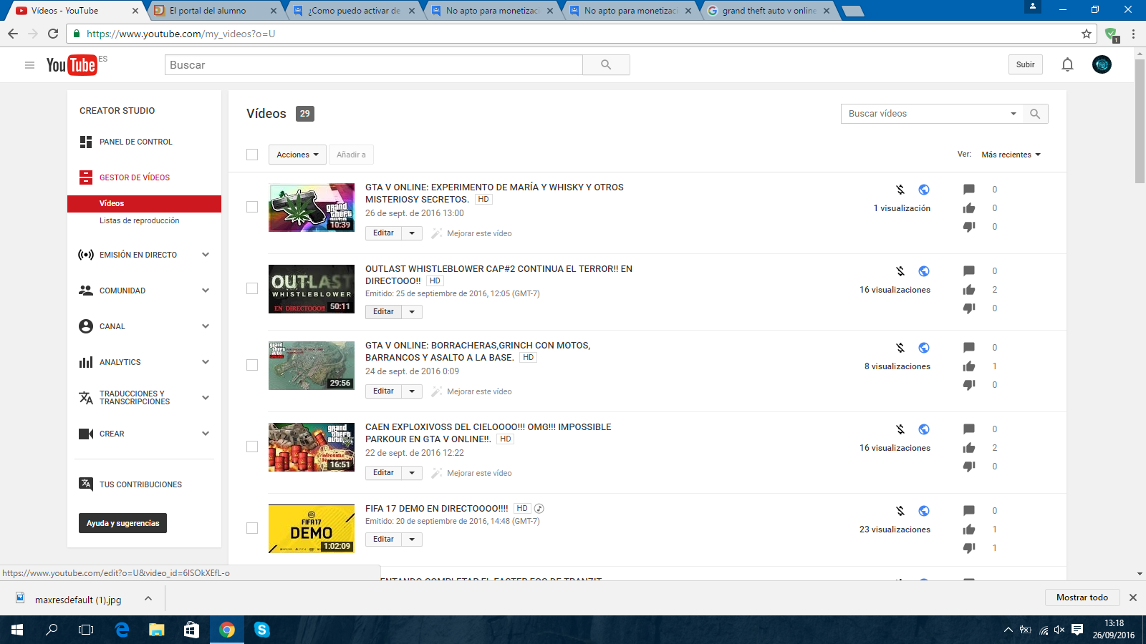
Task: Open Listas de reproducción in the sidebar
Action: 140,220
